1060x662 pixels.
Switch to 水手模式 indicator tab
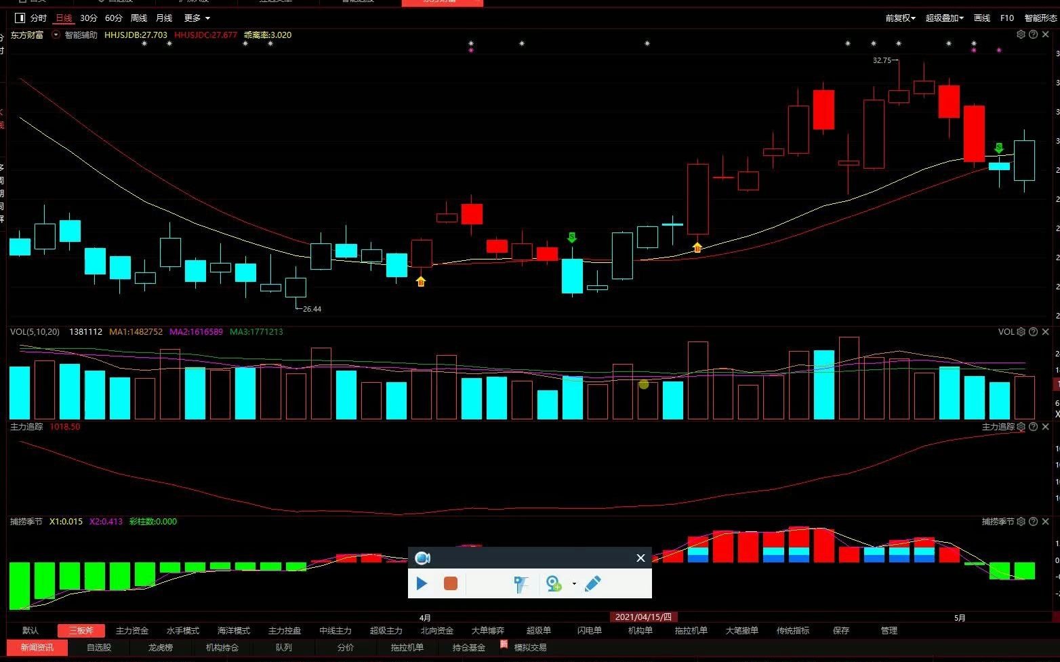pyautogui.click(x=183, y=631)
